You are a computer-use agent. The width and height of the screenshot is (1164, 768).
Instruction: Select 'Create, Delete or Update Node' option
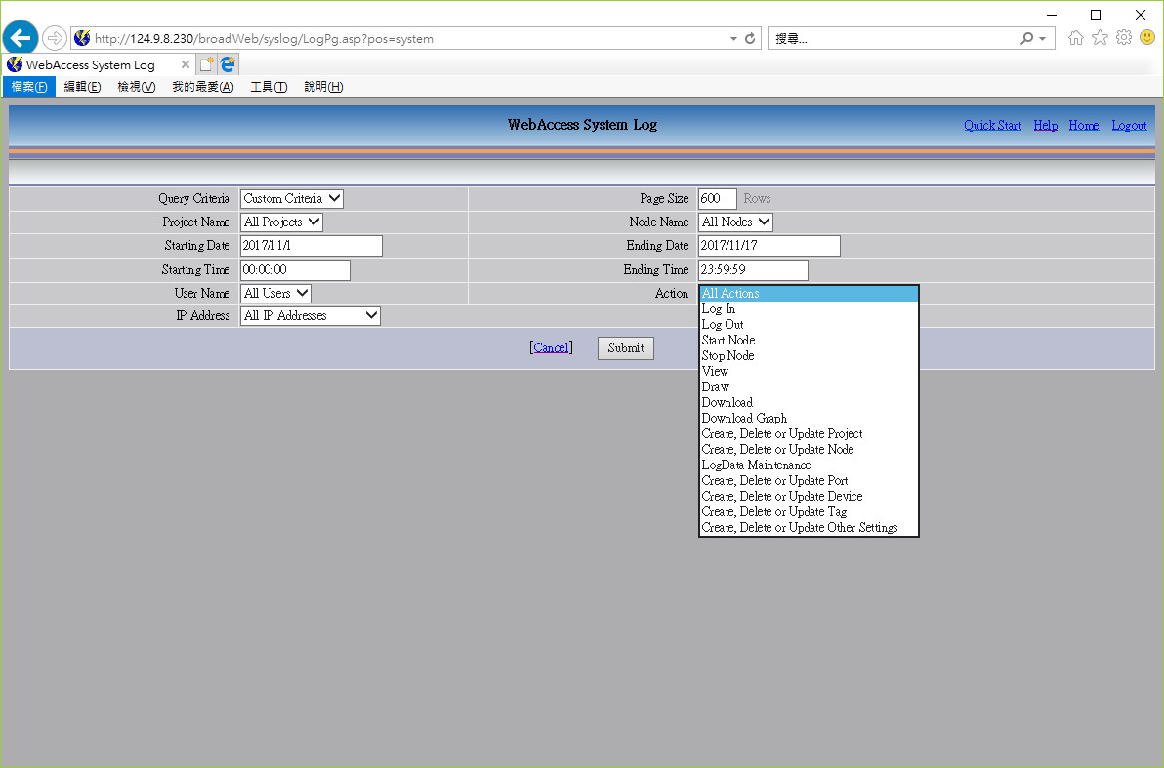[x=809, y=450]
